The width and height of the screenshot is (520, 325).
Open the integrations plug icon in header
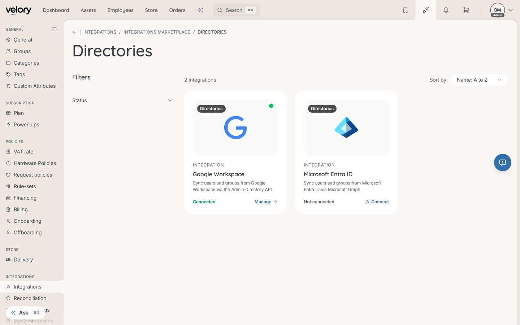[426, 10]
